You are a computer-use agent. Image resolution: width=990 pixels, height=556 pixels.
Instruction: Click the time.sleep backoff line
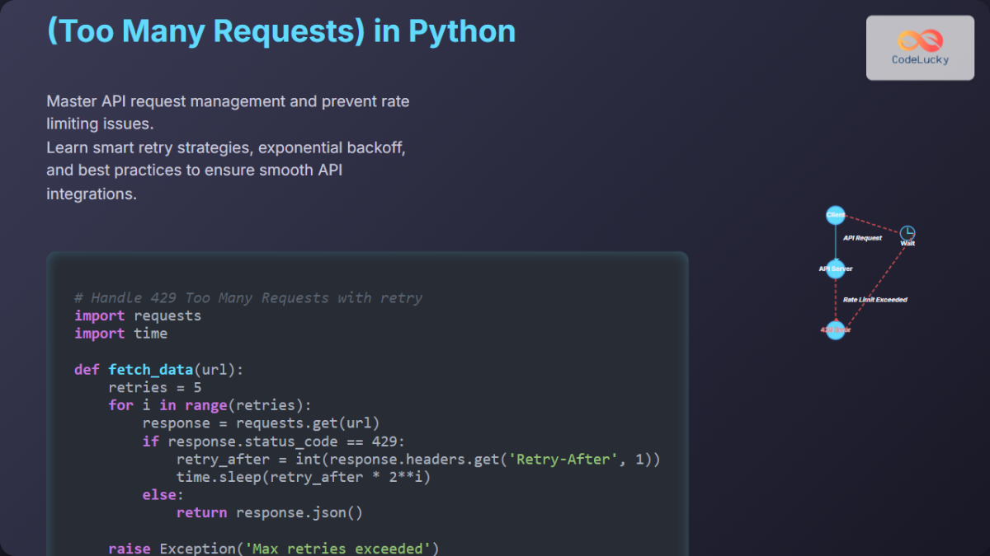coord(303,476)
